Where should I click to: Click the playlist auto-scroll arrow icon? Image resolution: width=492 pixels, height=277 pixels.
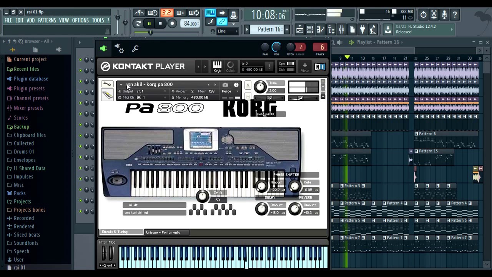[x=222, y=13]
